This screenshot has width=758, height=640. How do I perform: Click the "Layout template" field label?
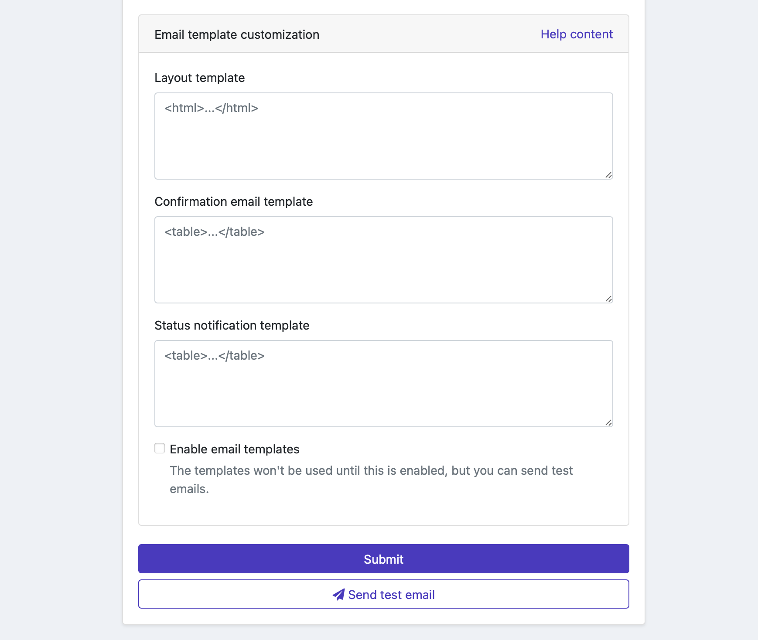coord(199,78)
